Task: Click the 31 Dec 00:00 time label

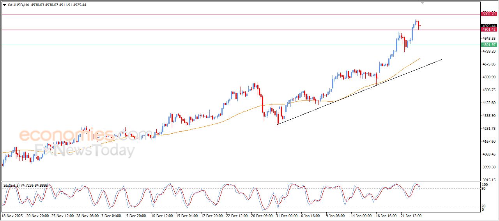Action: 287,215
